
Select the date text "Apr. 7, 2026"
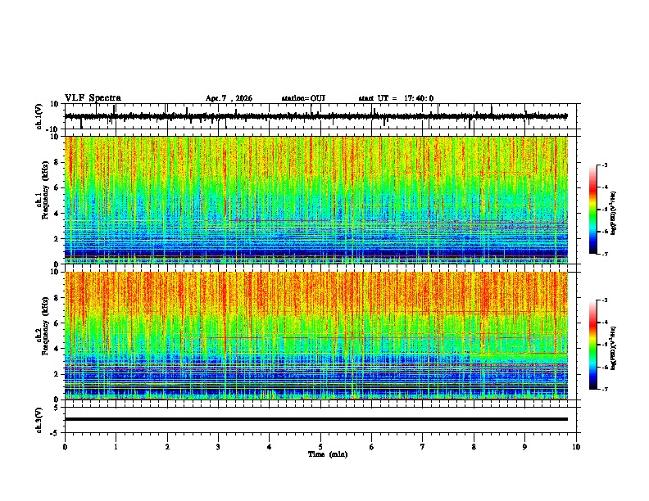[x=229, y=98]
